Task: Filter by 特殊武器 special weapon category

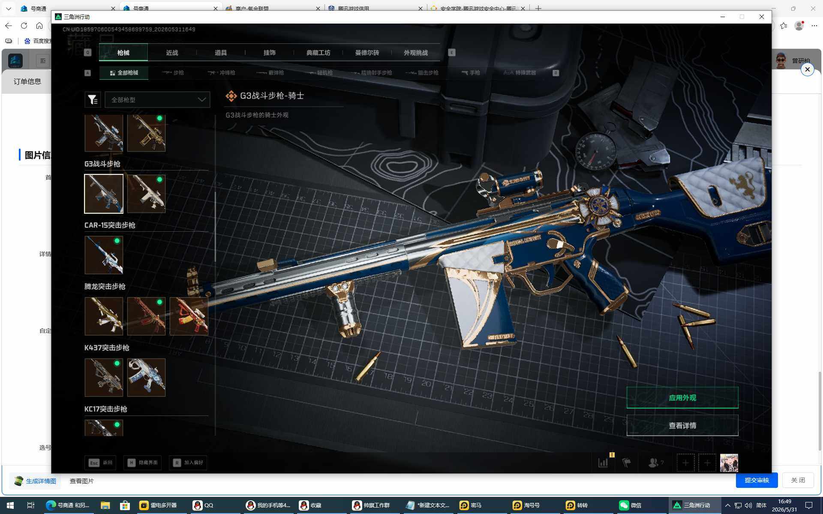Action: click(520, 73)
